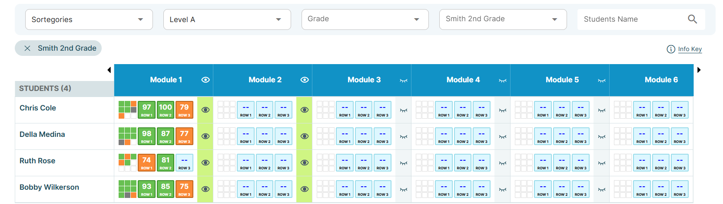Click Chris Cole Module 3 closed-eye icon
This screenshot has height=204, width=723.
click(x=404, y=110)
